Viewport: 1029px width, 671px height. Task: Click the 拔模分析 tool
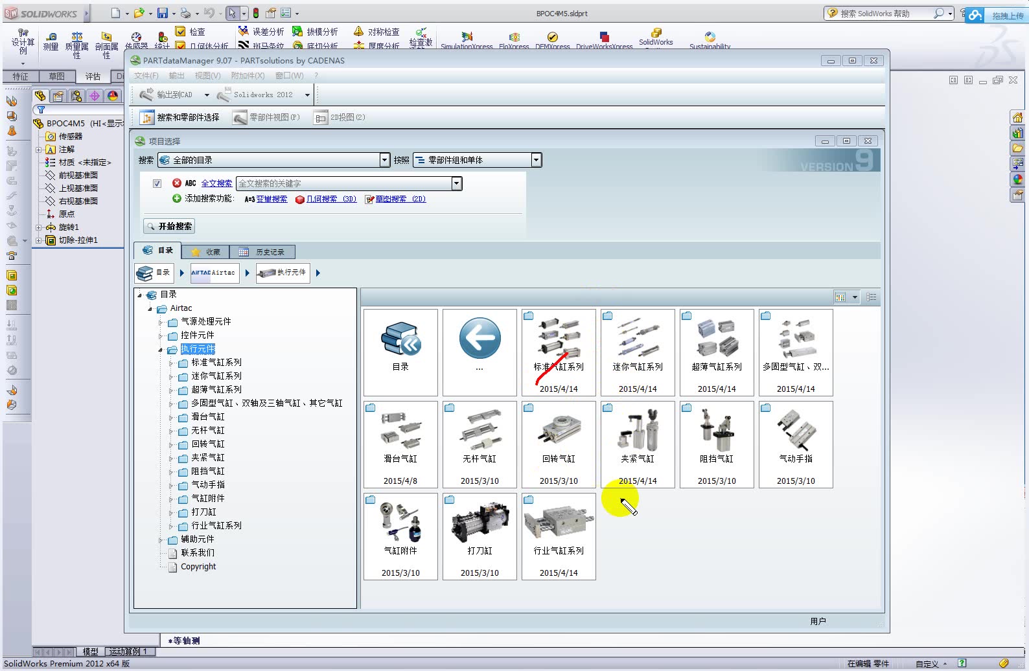point(315,31)
